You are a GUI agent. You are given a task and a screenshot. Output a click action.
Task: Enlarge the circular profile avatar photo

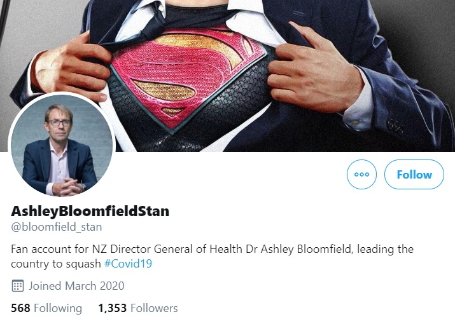click(x=60, y=146)
